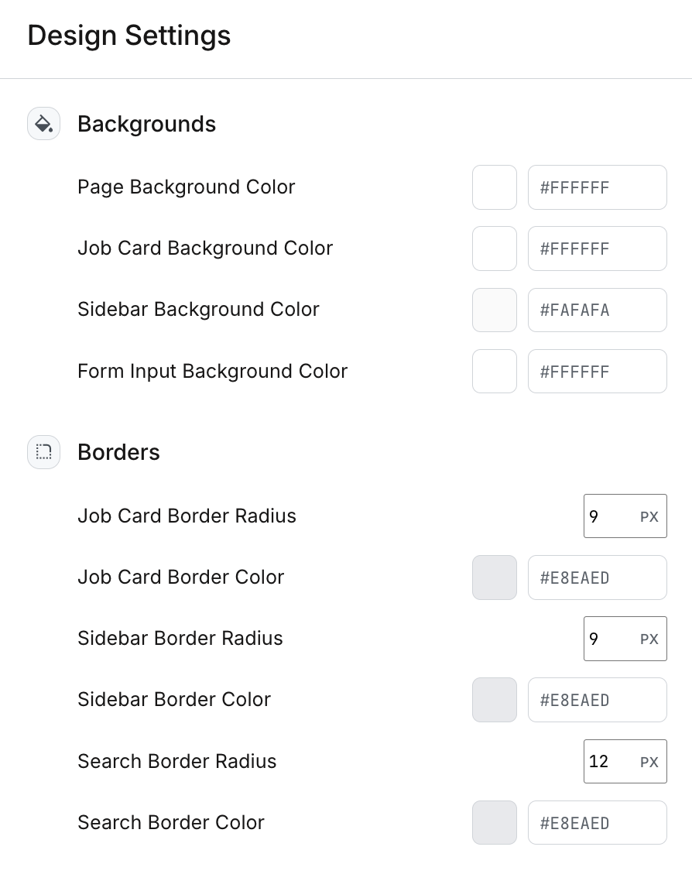Edit Form Input Background hex field
Image resolution: width=692 pixels, height=881 pixels.
(x=597, y=372)
